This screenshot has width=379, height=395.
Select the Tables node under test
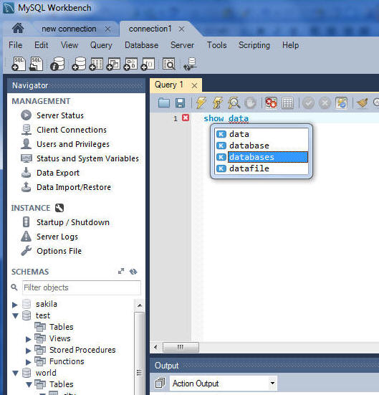point(61,327)
